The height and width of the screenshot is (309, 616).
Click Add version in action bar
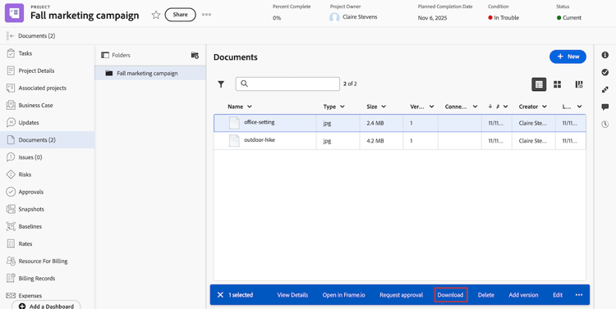click(x=523, y=295)
